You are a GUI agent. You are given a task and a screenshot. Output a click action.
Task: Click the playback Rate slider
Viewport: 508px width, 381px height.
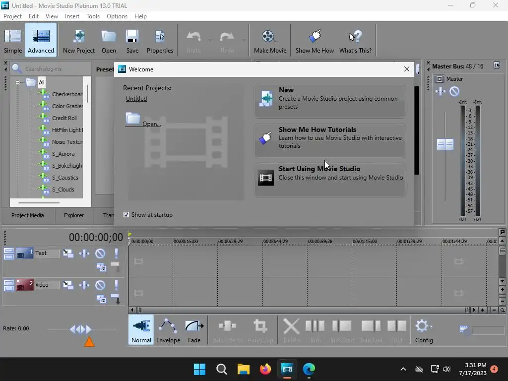coord(80,329)
